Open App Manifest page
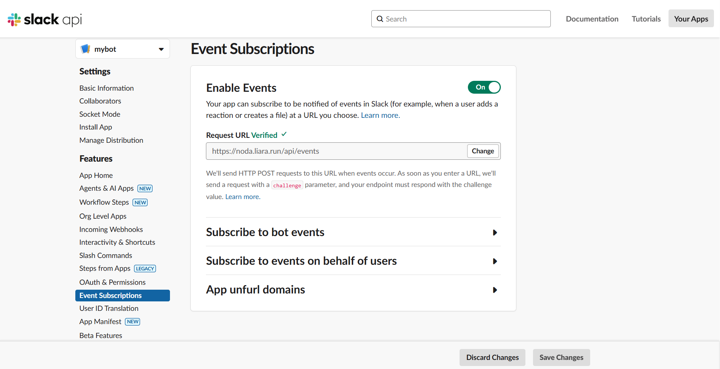Image resolution: width=720 pixels, height=369 pixels. 100,321
